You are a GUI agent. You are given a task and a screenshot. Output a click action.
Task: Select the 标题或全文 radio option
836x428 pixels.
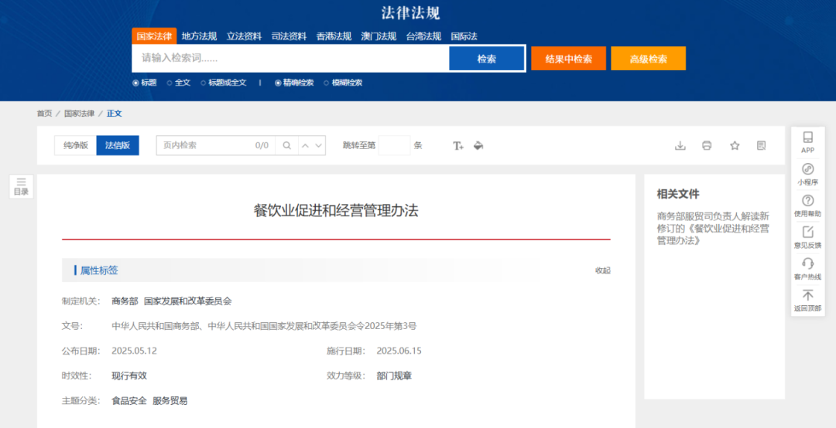point(203,83)
